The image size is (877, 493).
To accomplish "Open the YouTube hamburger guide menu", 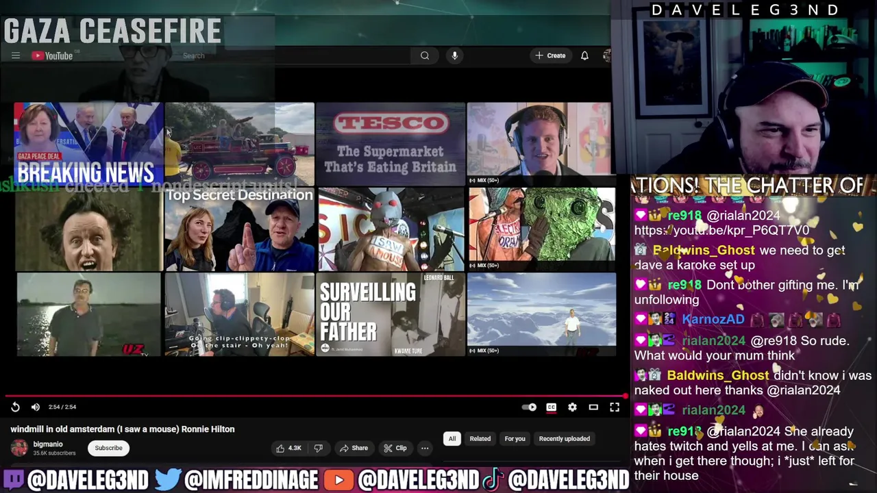I will (16, 55).
